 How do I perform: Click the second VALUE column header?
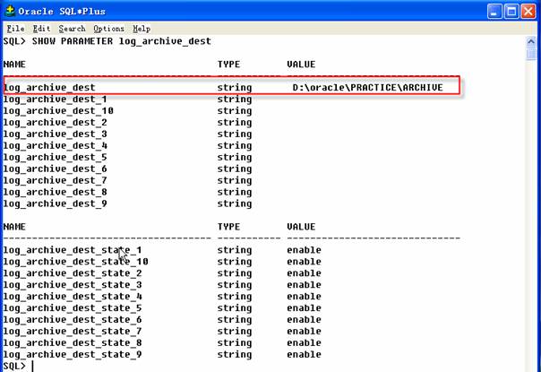[301, 227]
